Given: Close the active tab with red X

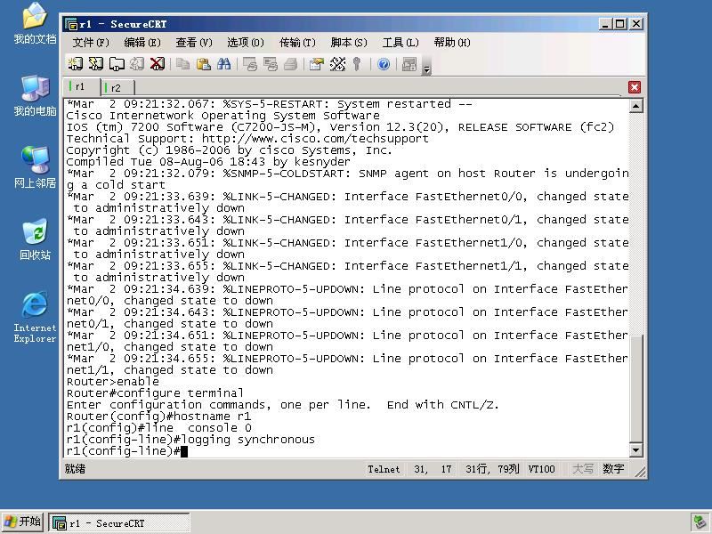Looking at the screenshot, I should [635, 87].
